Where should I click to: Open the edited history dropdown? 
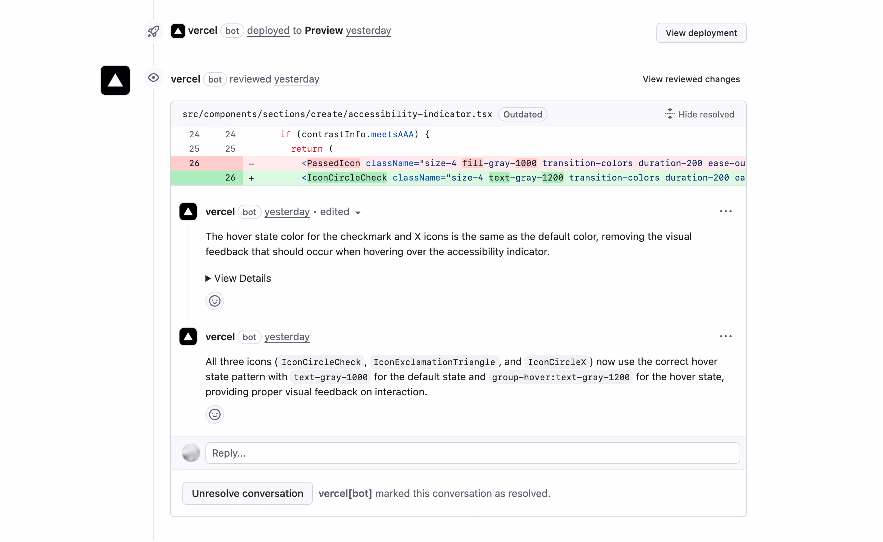[340, 212]
